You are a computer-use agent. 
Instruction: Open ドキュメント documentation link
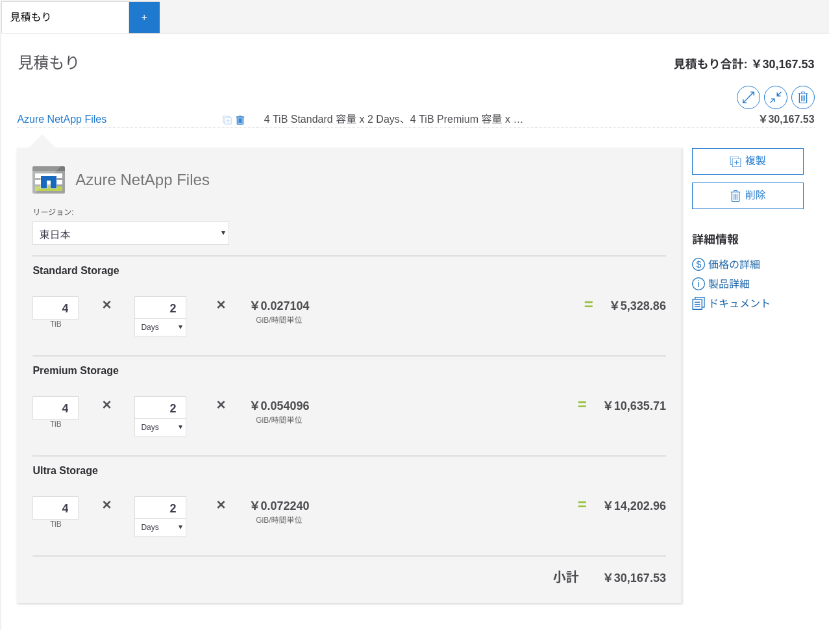pos(739,303)
